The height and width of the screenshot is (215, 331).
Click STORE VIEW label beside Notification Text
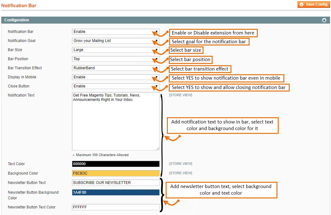180,95
